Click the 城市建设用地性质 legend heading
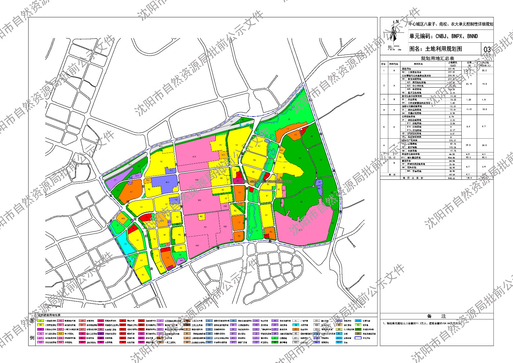The height and width of the screenshot is (363, 513). click(x=49, y=315)
